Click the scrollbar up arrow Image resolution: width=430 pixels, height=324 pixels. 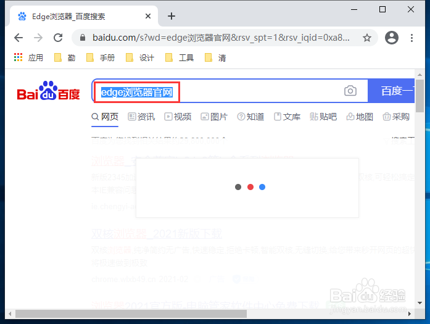tap(420, 75)
